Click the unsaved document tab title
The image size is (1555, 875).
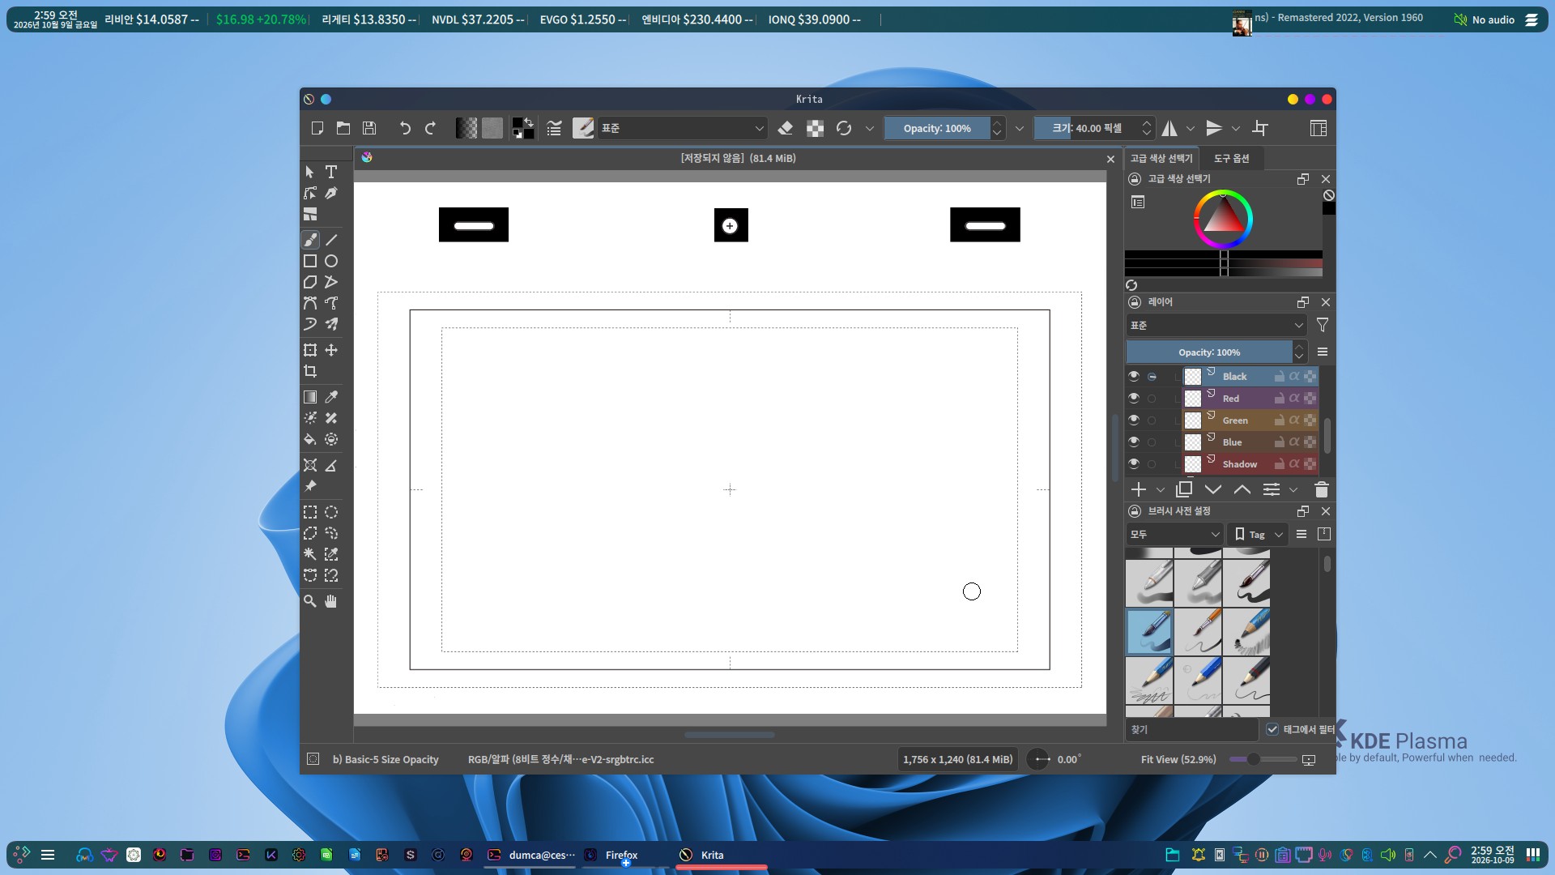pyautogui.click(x=738, y=158)
